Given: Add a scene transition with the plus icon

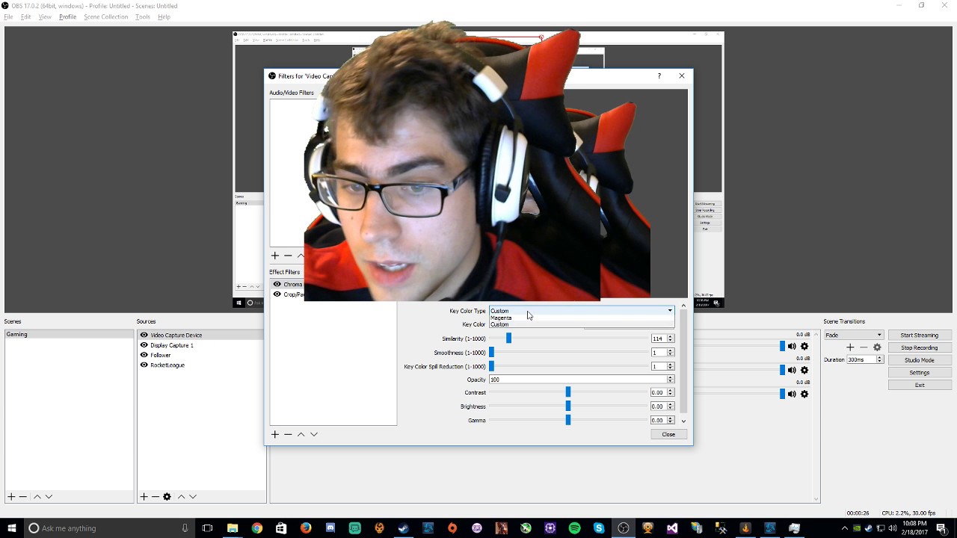Looking at the screenshot, I should click(x=850, y=347).
